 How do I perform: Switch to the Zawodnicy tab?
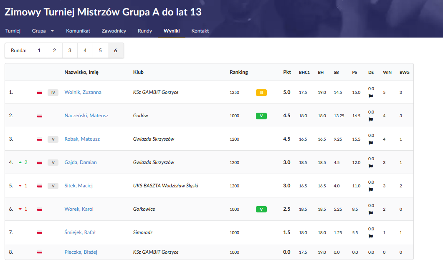point(114,31)
